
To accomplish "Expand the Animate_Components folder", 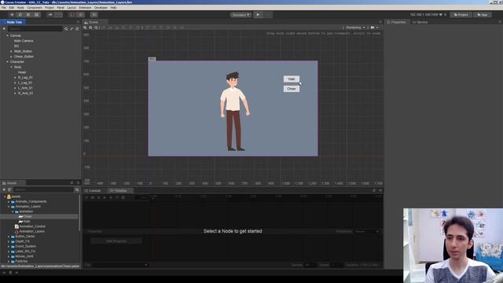I will (9, 201).
